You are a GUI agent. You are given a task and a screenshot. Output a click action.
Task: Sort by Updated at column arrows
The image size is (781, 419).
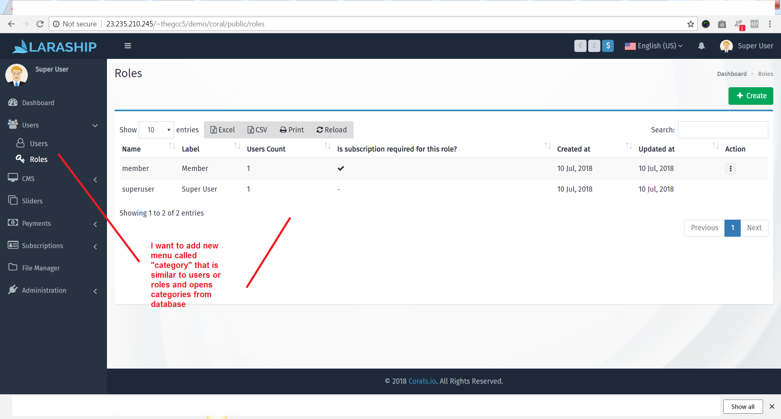click(716, 146)
